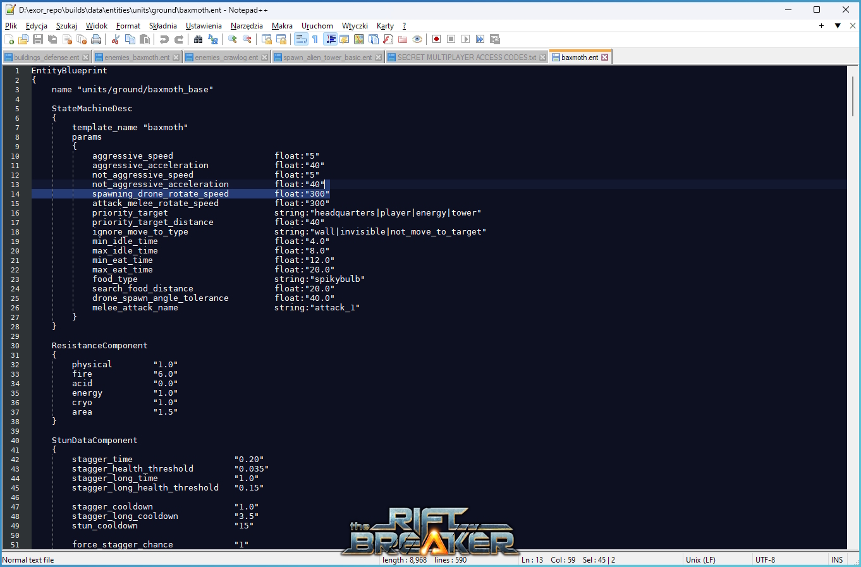Zoom out using magnifier minus icon
The width and height of the screenshot is (861, 567).
(x=247, y=39)
